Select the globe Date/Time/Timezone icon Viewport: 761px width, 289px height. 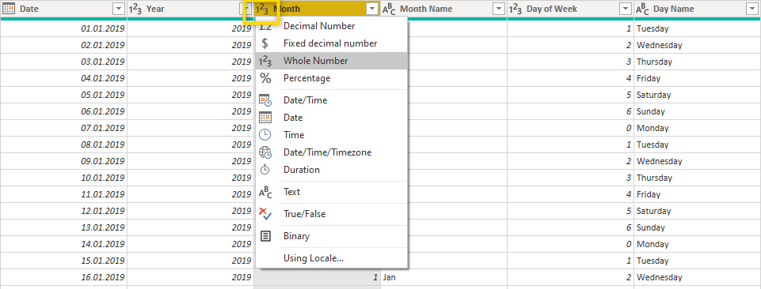coord(265,152)
